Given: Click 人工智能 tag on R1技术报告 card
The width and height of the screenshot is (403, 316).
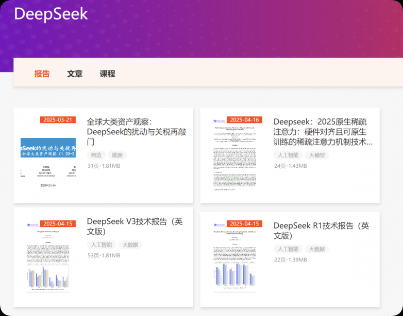Looking at the screenshot, I should [288, 249].
